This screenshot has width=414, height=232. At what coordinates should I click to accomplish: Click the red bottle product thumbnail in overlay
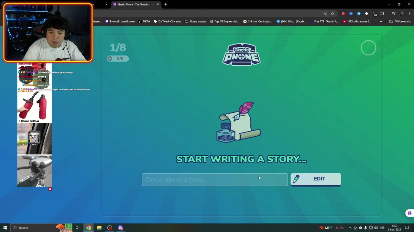click(34, 107)
